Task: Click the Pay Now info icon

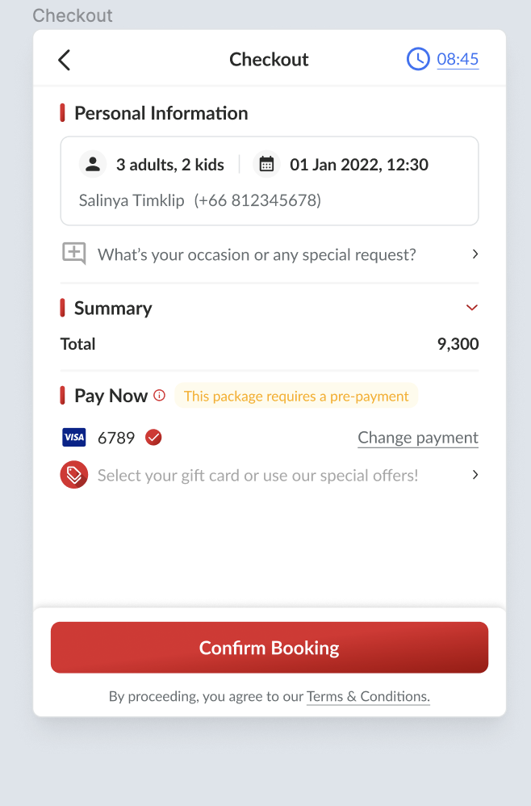Action: (x=160, y=396)
